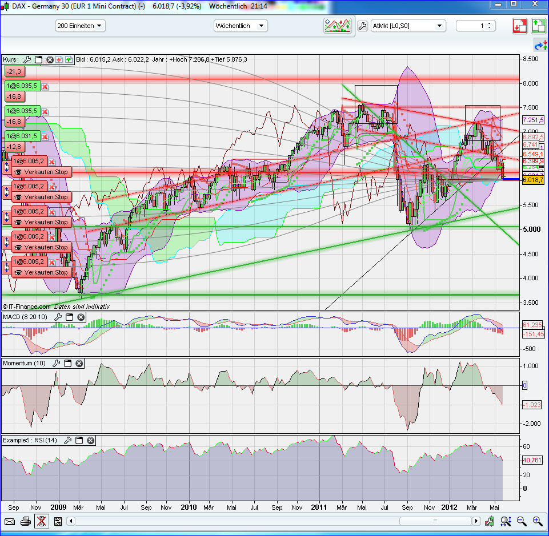
Task: Open the report sheet icon in the bottom toolbar
Action: (x=58, y=522)
